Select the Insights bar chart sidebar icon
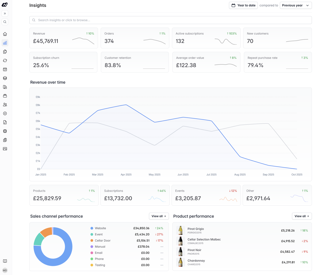Image resolution: width=328 pixels, height=275 pixels. point(5,43)
